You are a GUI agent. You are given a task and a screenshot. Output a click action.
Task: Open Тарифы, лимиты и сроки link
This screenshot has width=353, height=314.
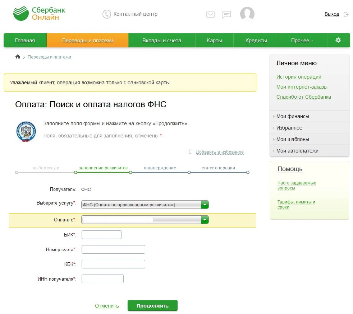coord(296,204)
